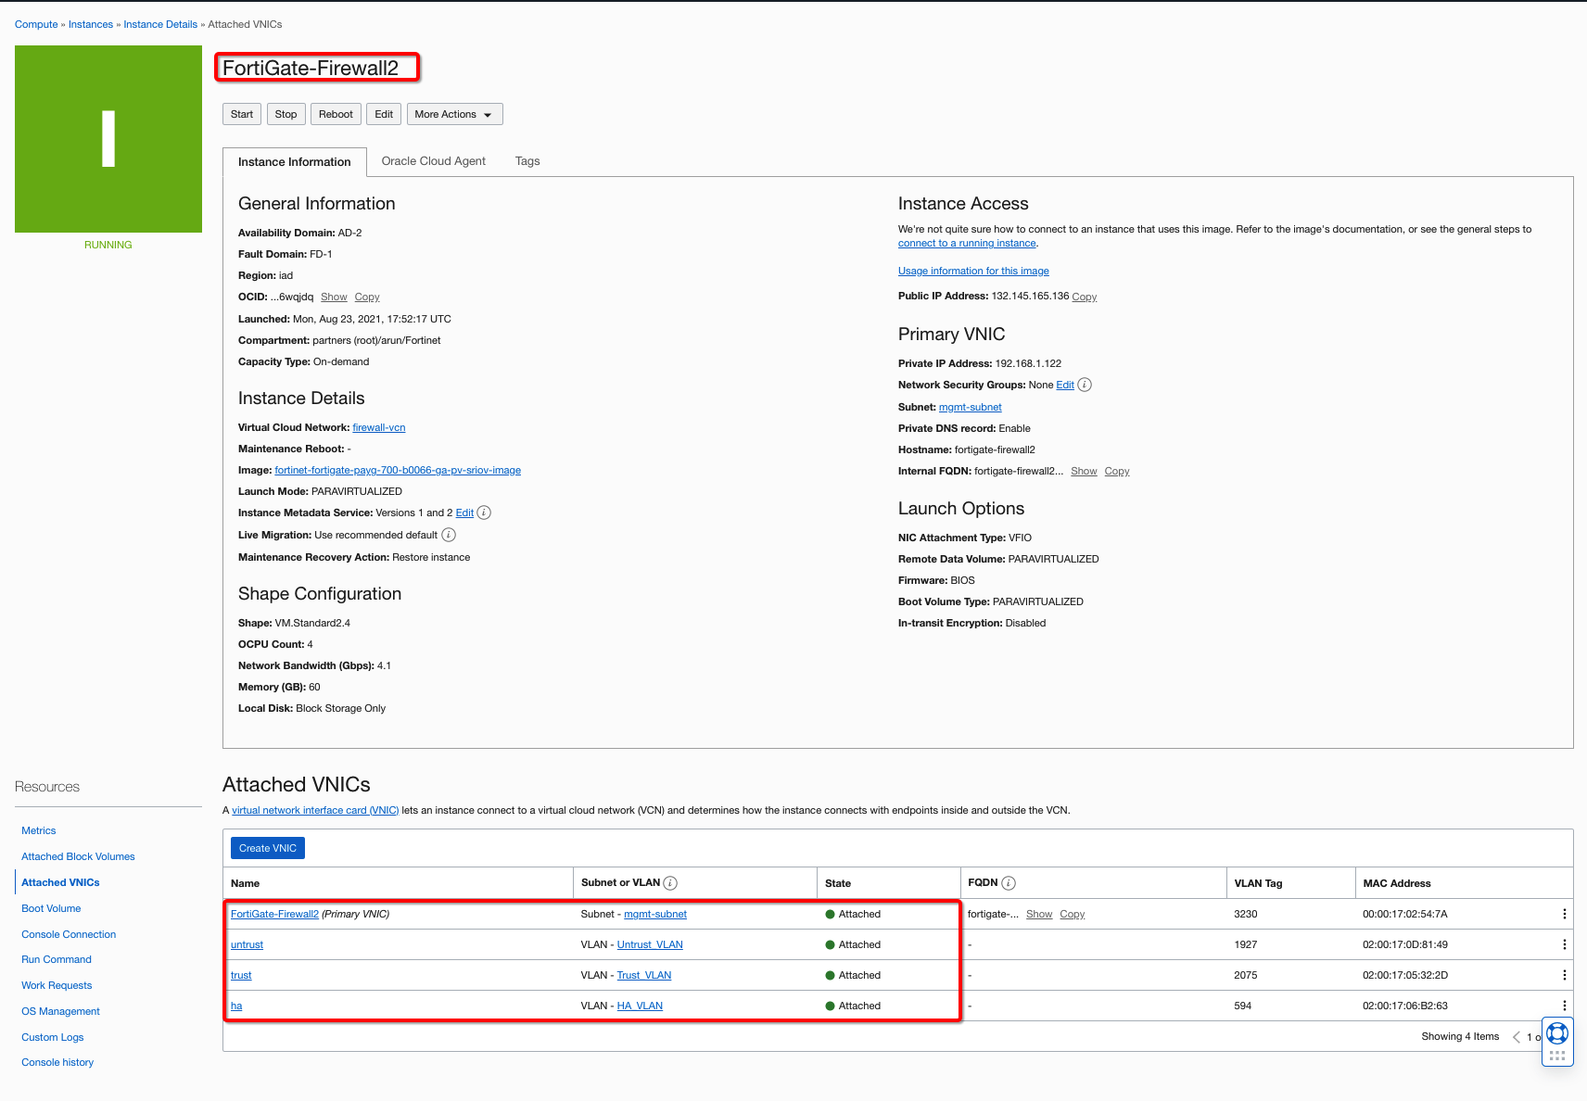1587x1101 pixels.
Task: Click the Reboot button
Action: coord(336,114)
